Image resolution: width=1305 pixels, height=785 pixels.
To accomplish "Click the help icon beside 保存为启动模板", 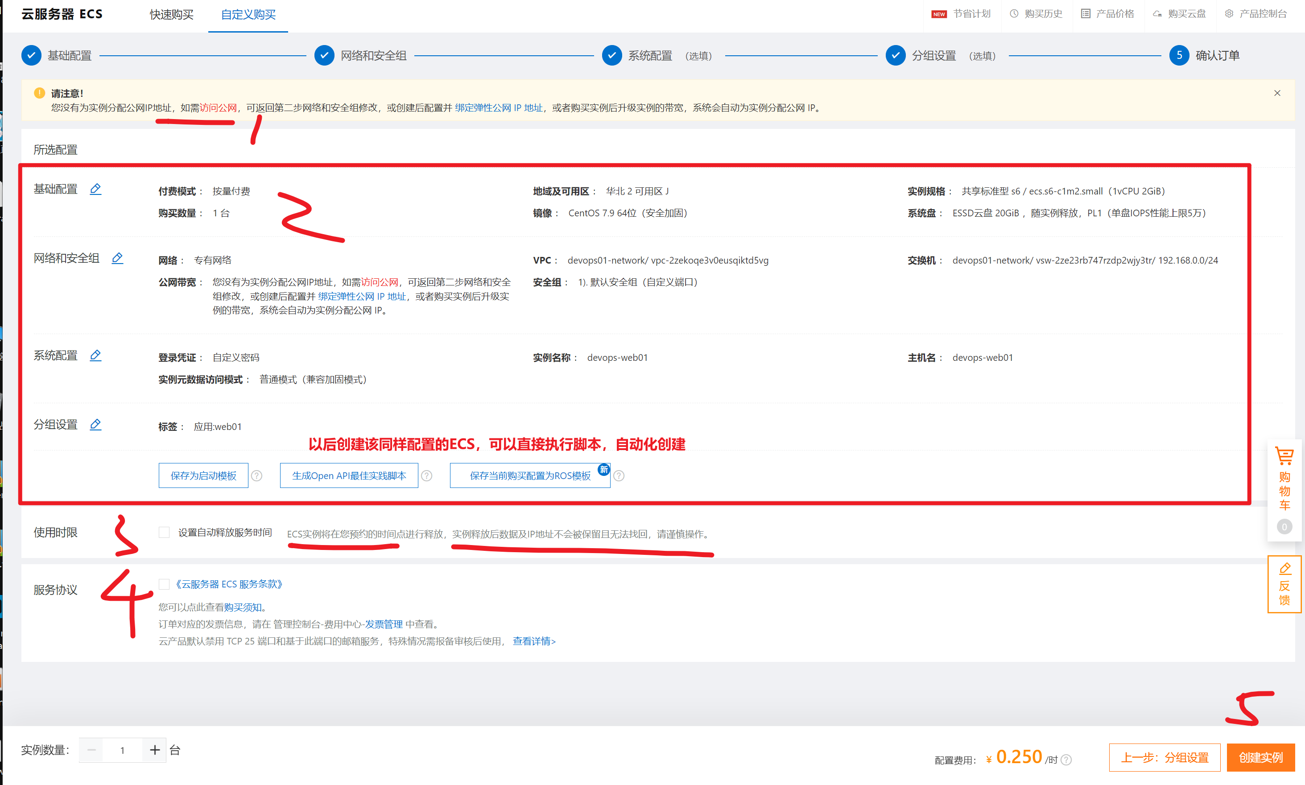I will [x=256, y=475].
